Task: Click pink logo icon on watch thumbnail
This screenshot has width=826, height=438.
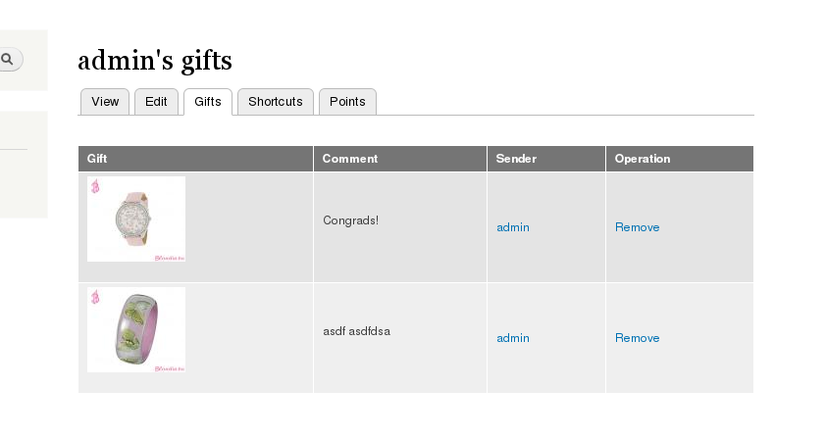Action: [95, 185]
